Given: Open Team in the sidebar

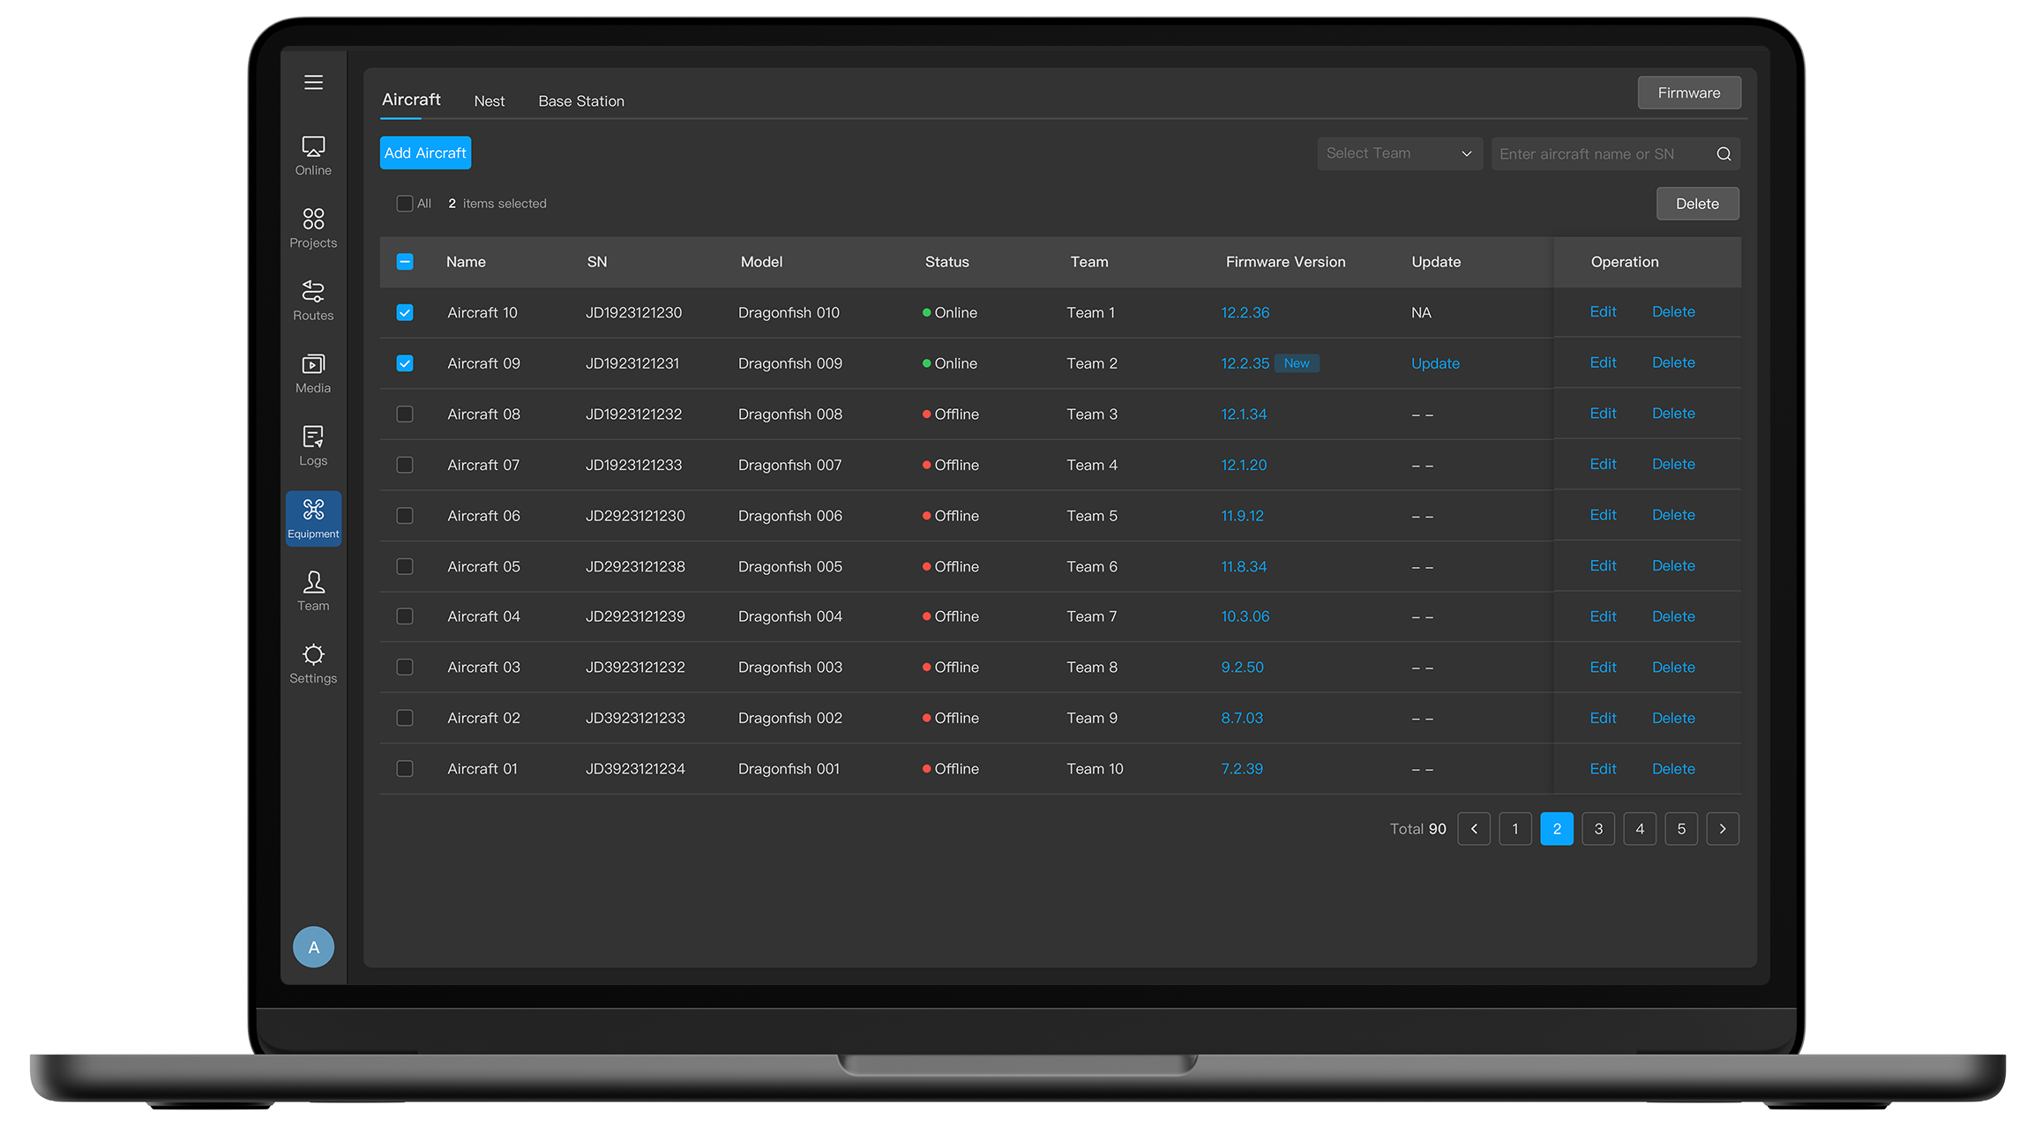Looking at the screenshot, I should point(313,591).
